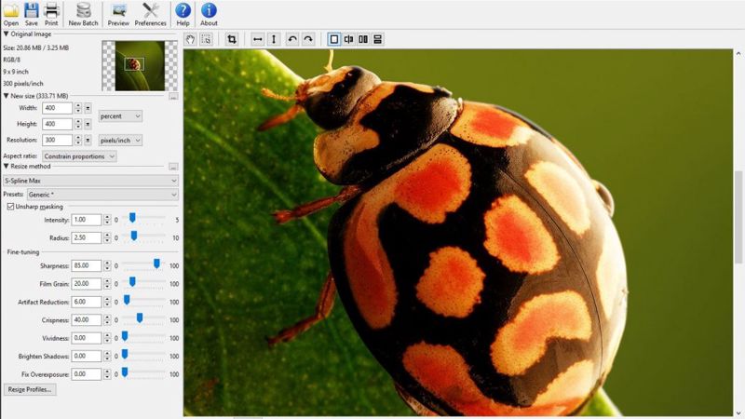Click the Save floppy disk icon
The width and height of the screenshot is (745, 419).
pyautogui.click(x=32, y=14)
